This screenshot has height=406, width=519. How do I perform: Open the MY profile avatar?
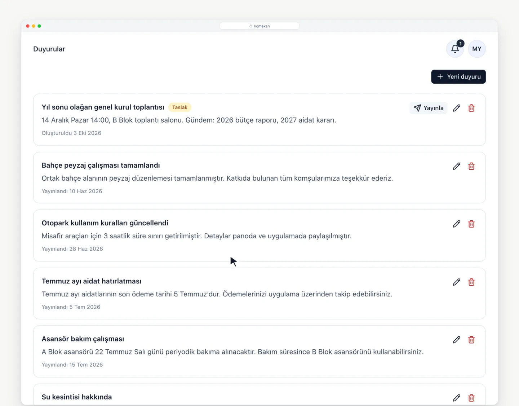click(477, 49)
